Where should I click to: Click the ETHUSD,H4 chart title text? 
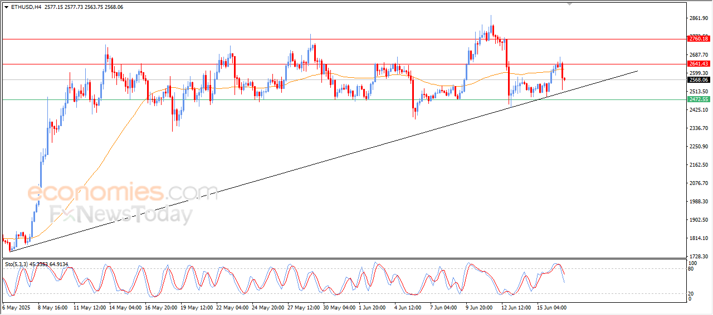pos(25,7)
